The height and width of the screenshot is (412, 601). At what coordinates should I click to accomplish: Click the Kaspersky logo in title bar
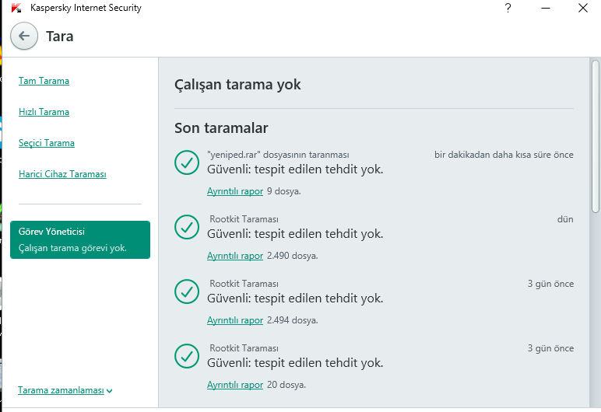16,8
